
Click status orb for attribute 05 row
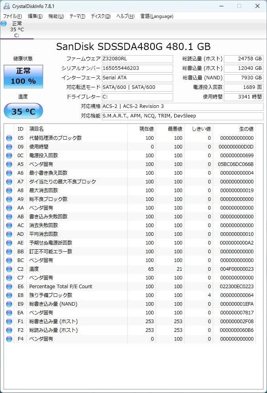click(x=9, y=138)
